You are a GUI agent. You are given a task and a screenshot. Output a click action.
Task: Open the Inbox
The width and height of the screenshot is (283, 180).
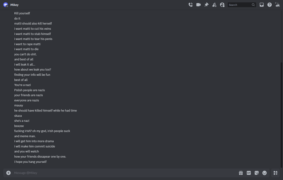[x=261, y=5]
